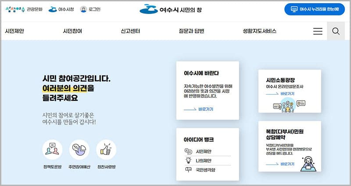Open the 여수시청 link
The width and height of the screenshot is (351, 186).
61,9
